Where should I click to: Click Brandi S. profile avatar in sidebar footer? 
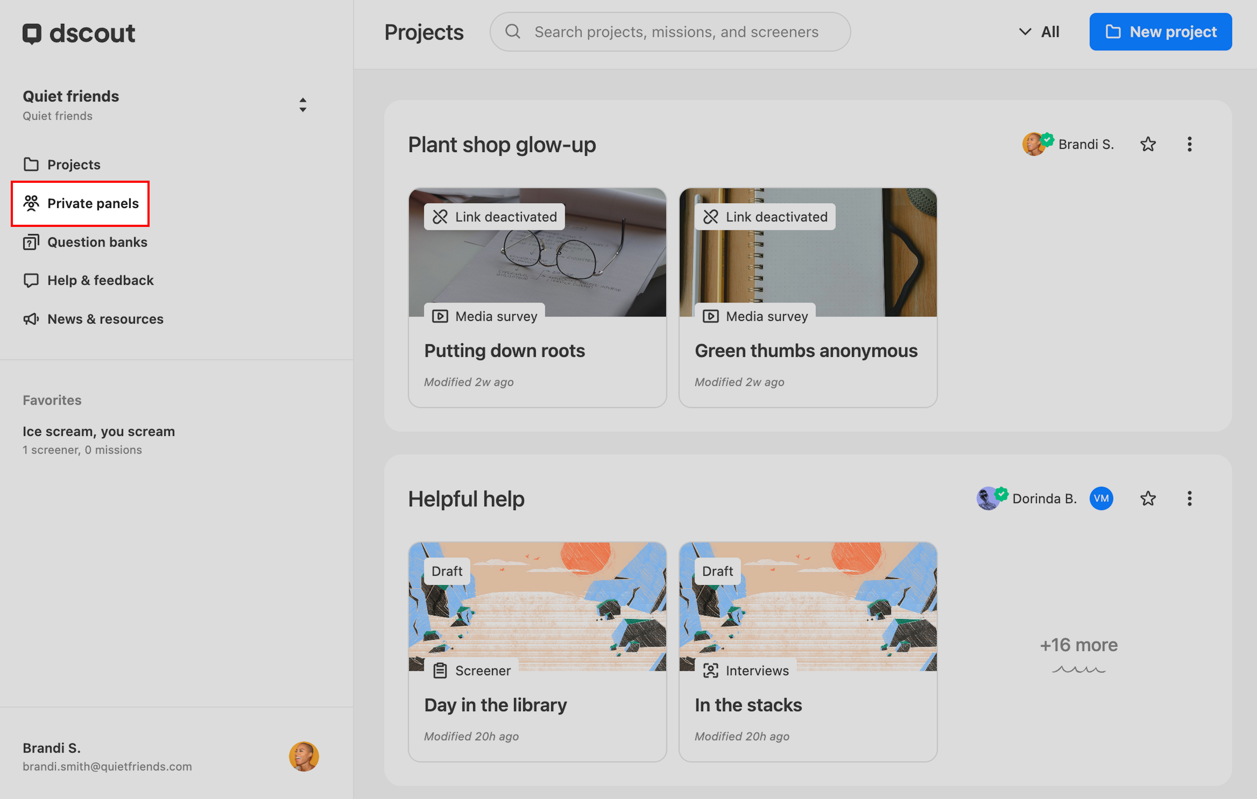[x=304, y=756]
